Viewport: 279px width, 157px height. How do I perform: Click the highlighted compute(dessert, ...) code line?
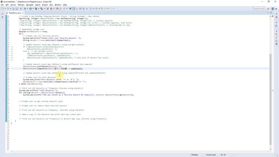(x=53, y=68)
